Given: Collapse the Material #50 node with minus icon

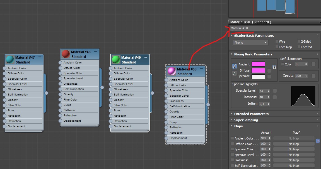Looking at the screenshot, I should tap(201, 69).
